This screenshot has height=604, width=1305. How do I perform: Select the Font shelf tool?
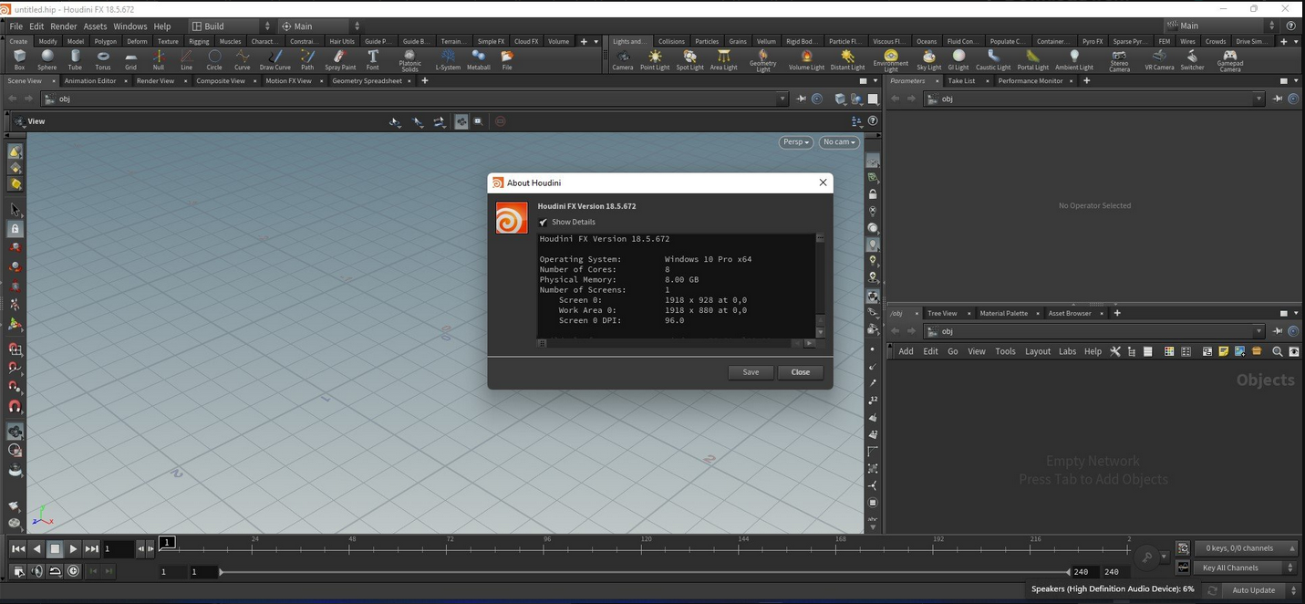click(372, 59)
